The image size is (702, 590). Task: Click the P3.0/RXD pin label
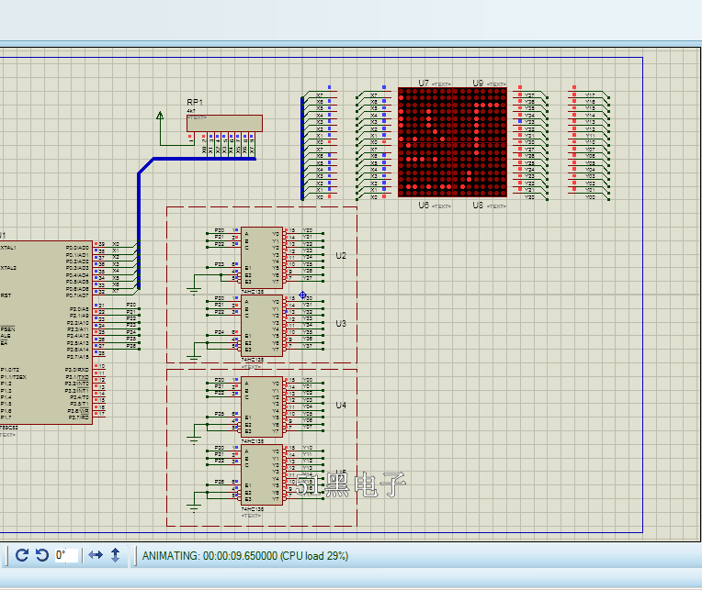click(x=77, y=370)
